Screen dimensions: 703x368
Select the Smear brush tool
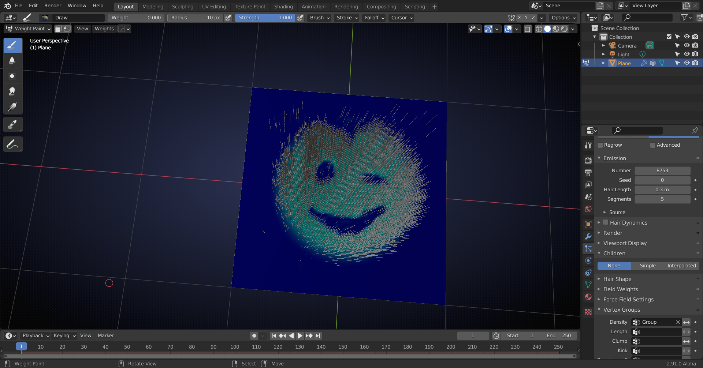(x=12, y=91)
